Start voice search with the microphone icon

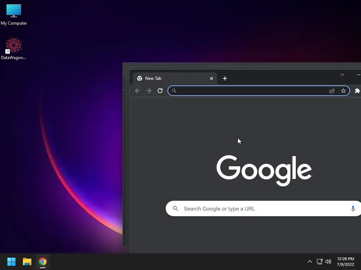click(x=353, y=208)
